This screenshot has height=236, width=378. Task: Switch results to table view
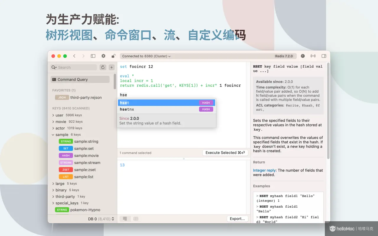pos(136,219)
